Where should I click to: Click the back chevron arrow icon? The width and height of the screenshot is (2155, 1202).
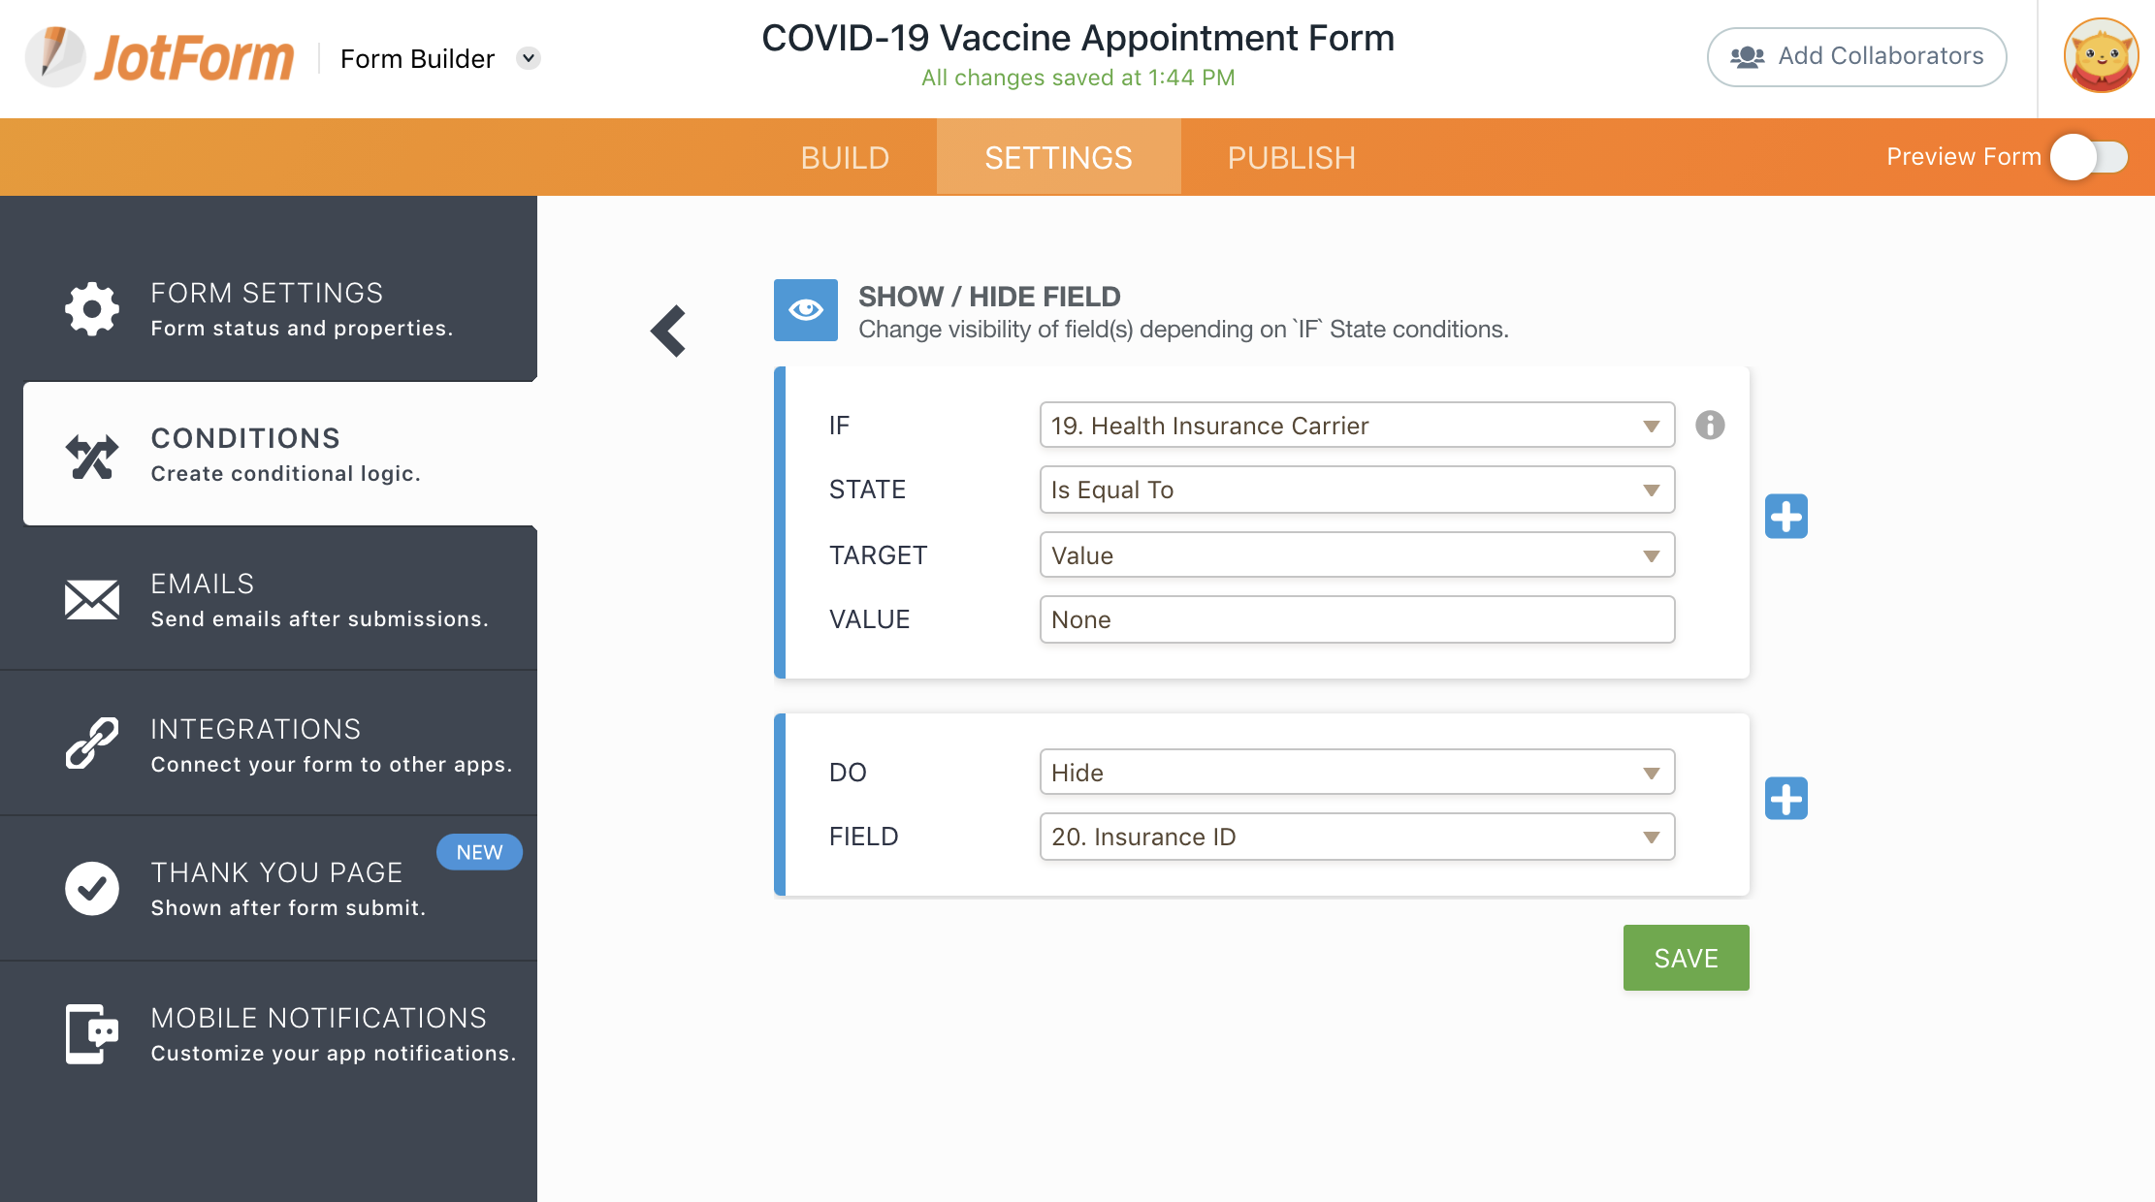[668, 332]
